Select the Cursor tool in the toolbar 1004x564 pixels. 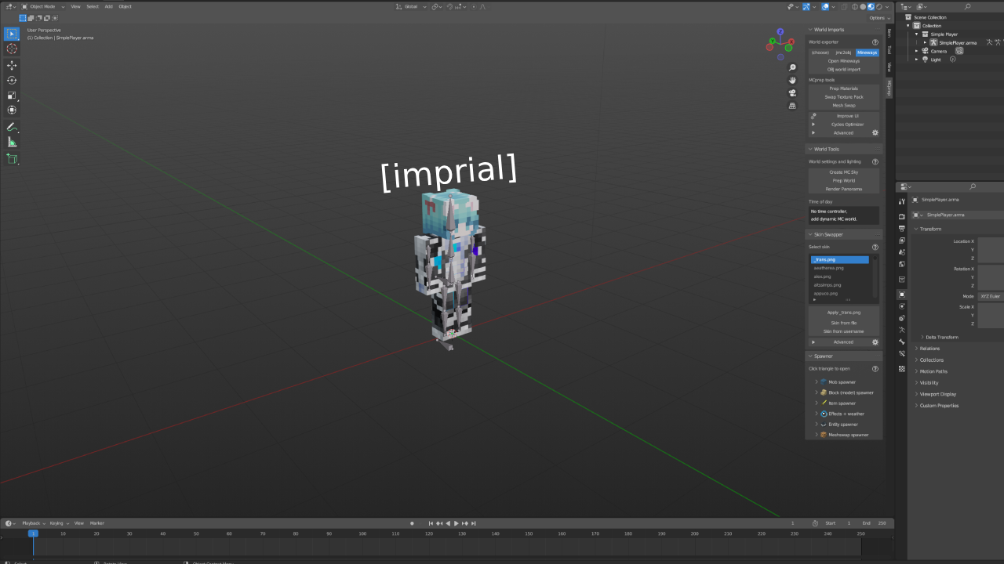click(x=12, y=49)
